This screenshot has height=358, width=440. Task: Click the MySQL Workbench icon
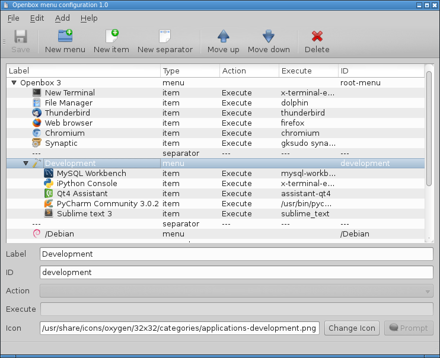[x=49, y=174]
